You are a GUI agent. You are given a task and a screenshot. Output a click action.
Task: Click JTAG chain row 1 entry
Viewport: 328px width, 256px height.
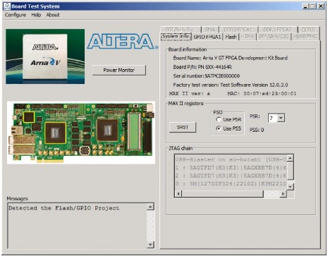(231, 168)
